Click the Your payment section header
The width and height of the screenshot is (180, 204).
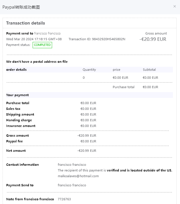[x=17, y=95]
